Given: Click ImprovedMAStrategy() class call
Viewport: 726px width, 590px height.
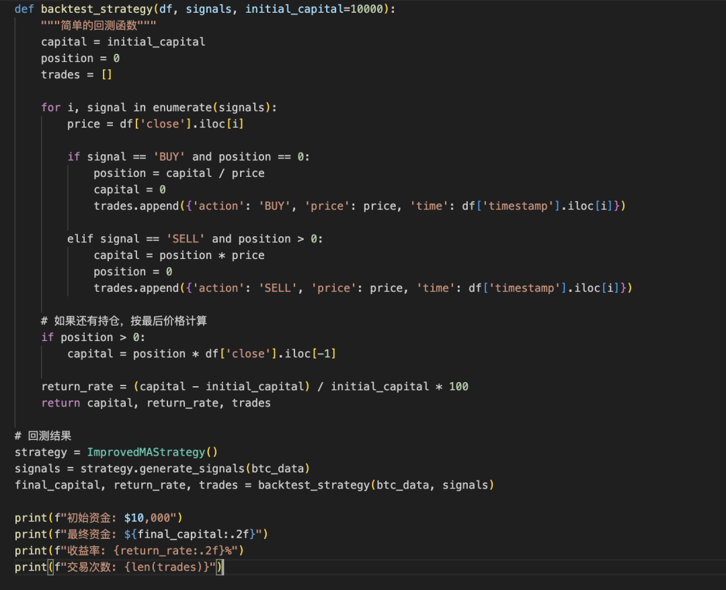Looking at the screenshot, I should (153, 452).
